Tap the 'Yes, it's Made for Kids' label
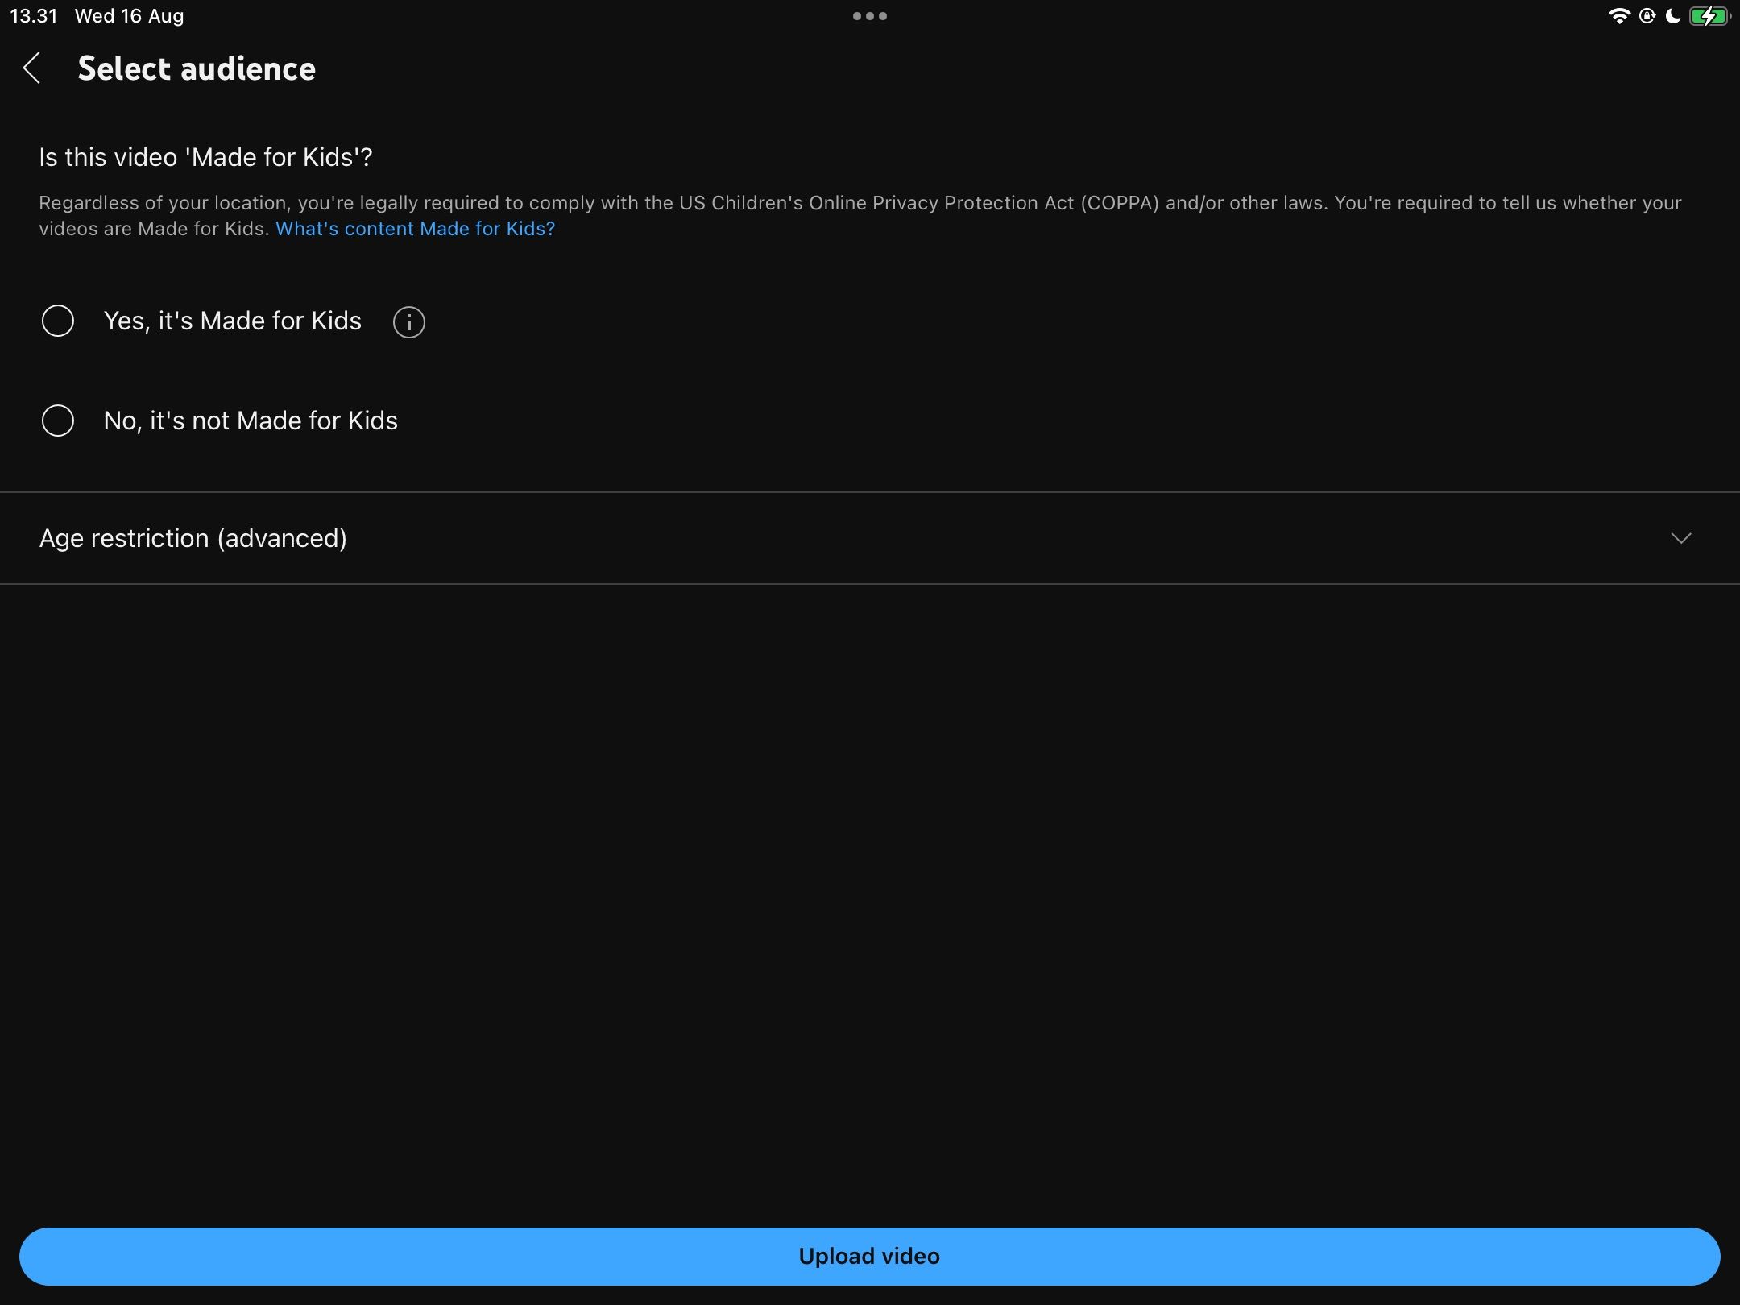 click(232, 321)
